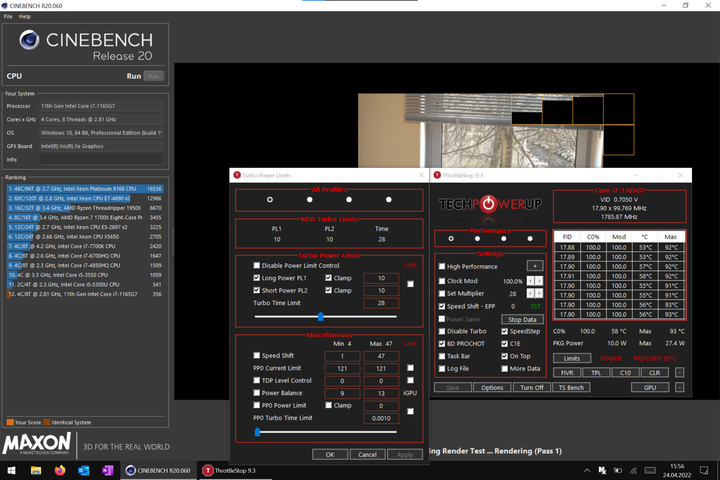Click the plus button beside High Performance
The image size is (720, 480).
pos(535,266)
